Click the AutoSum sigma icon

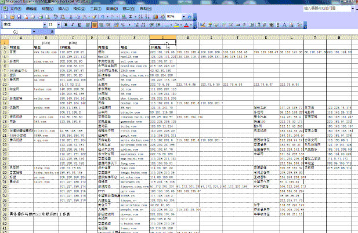[131, 17]
